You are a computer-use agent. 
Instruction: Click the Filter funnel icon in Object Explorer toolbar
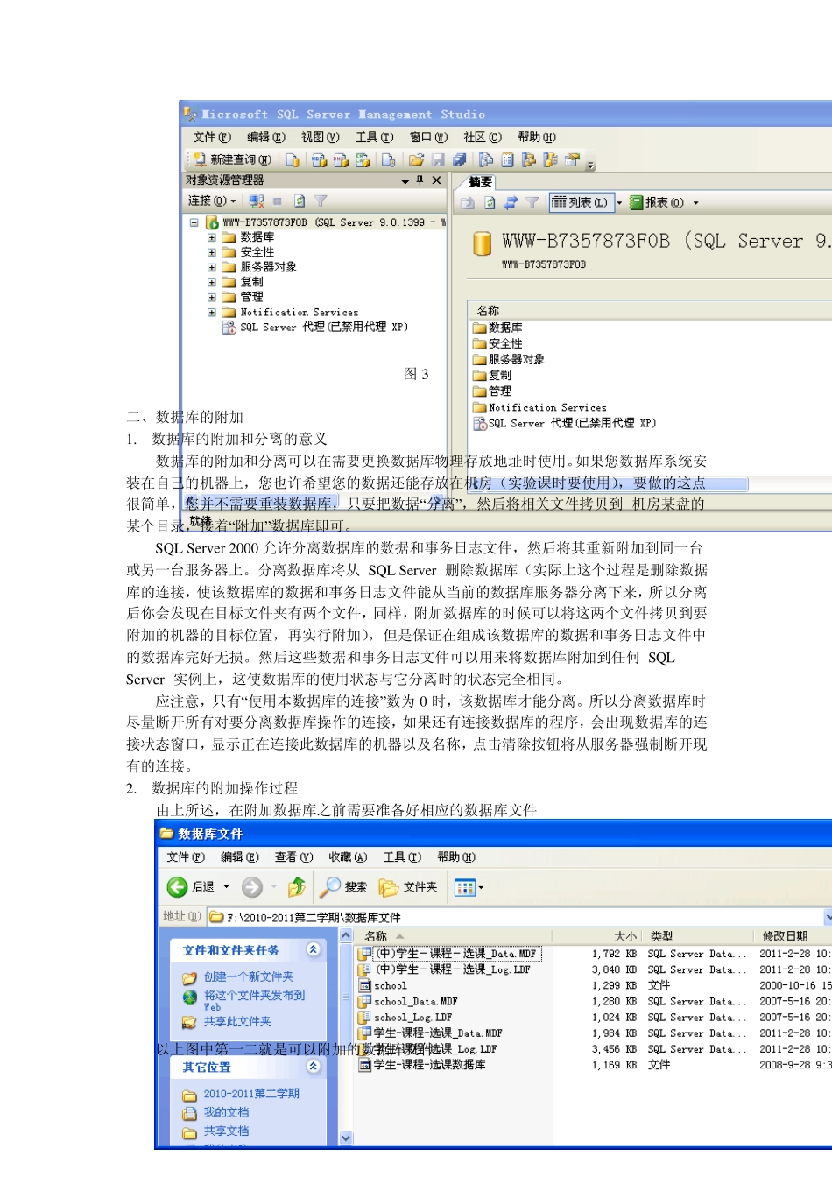click(321, 201)
